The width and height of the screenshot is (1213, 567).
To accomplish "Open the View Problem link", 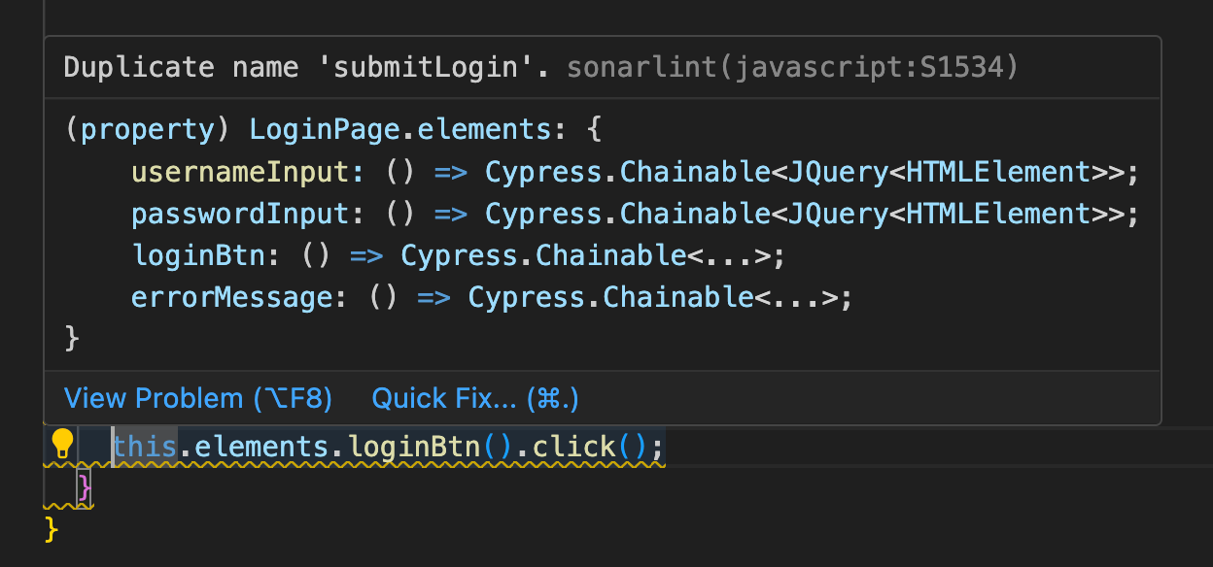I will click(198, 398).
